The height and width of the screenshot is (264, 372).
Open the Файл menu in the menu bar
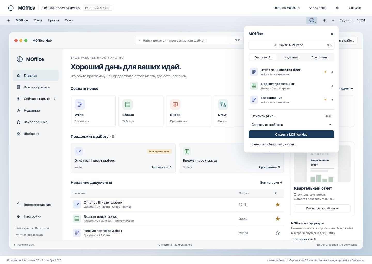(x=38, y=20)
